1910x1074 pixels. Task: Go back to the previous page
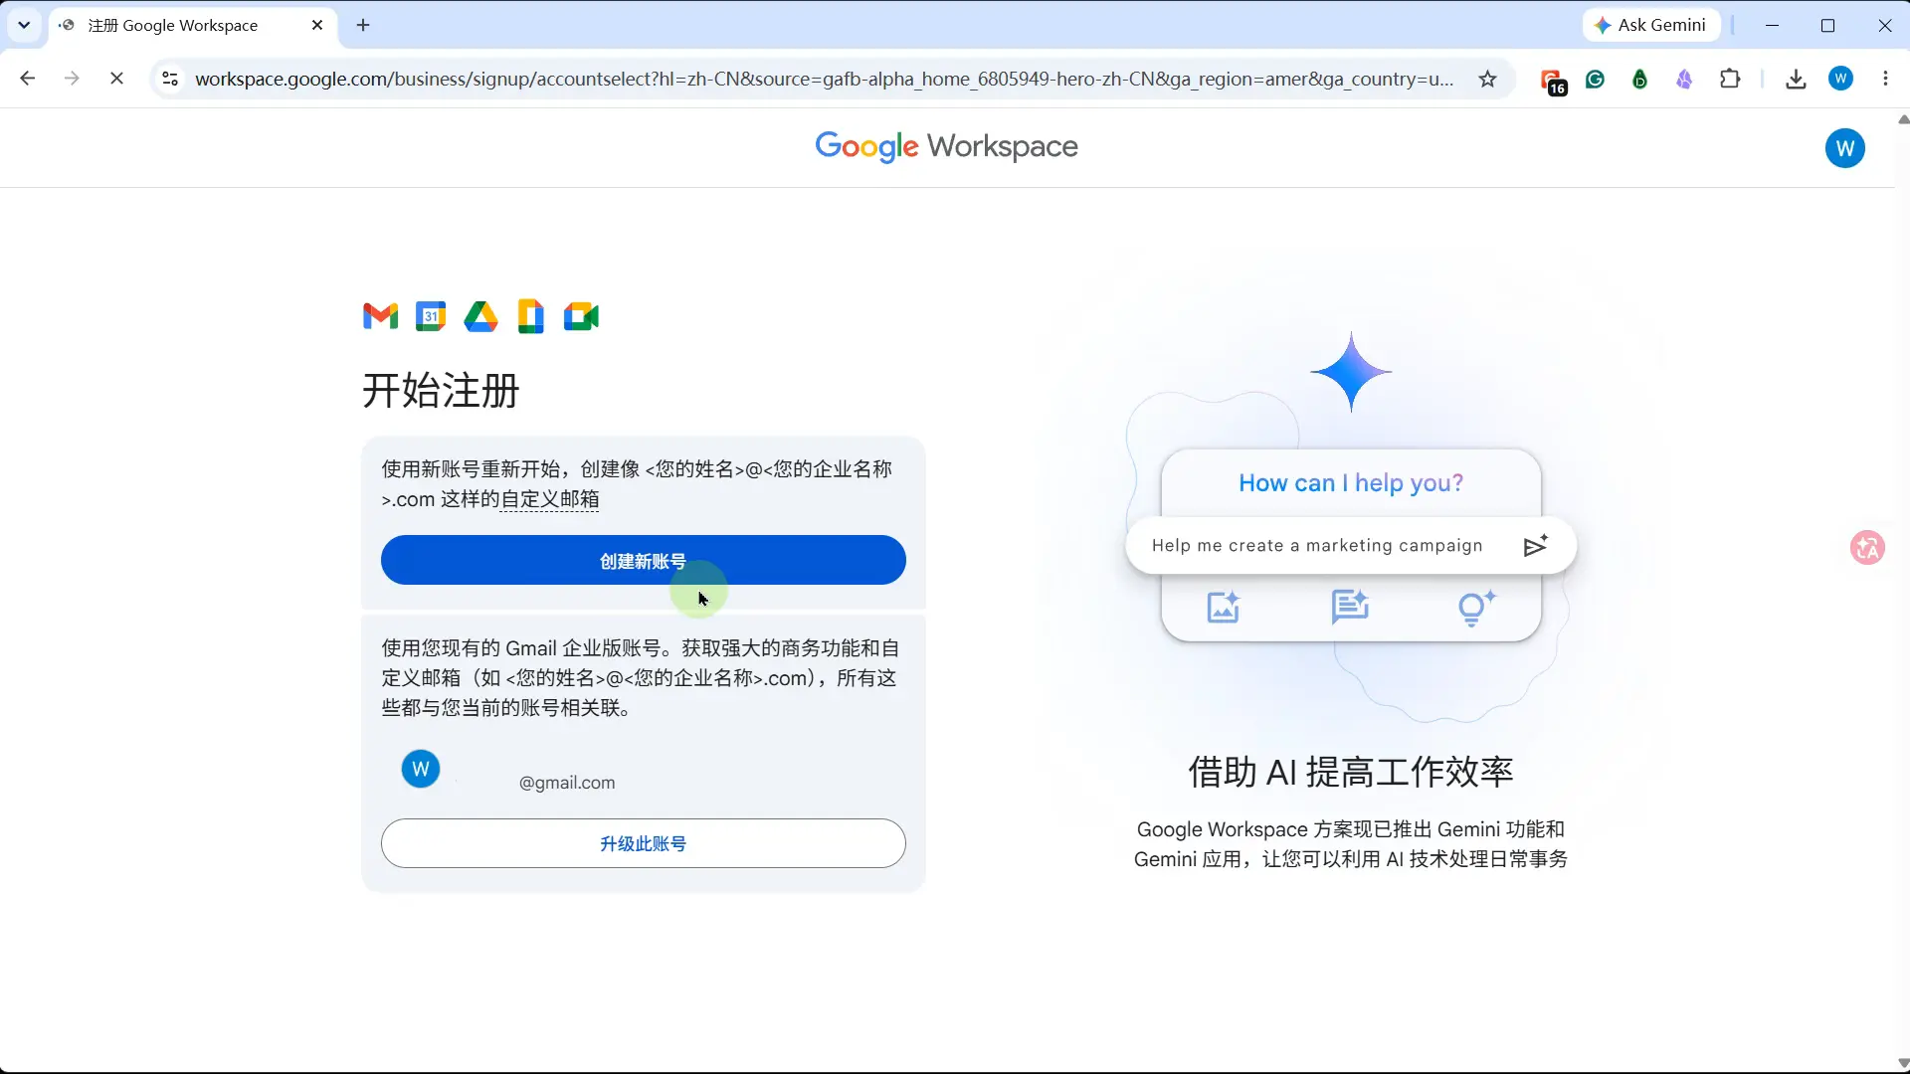pos(28,79)
